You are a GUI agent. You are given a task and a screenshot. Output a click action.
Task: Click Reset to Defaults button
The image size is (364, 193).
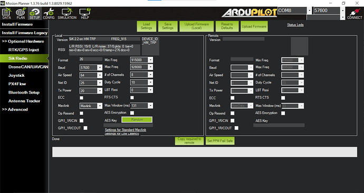(227, 26)
